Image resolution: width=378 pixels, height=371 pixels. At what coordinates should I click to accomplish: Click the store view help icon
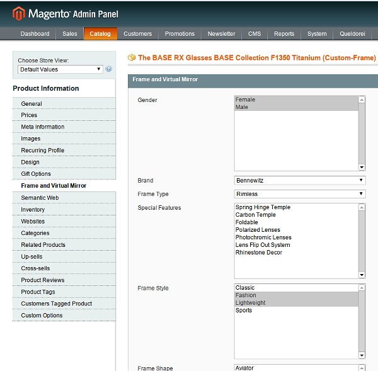(x=109, y=69)
